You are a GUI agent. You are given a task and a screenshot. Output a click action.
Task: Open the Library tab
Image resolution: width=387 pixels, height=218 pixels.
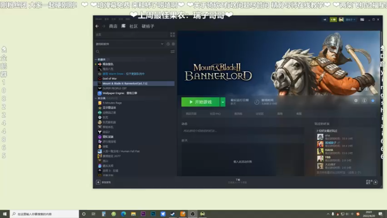(123, 26)
